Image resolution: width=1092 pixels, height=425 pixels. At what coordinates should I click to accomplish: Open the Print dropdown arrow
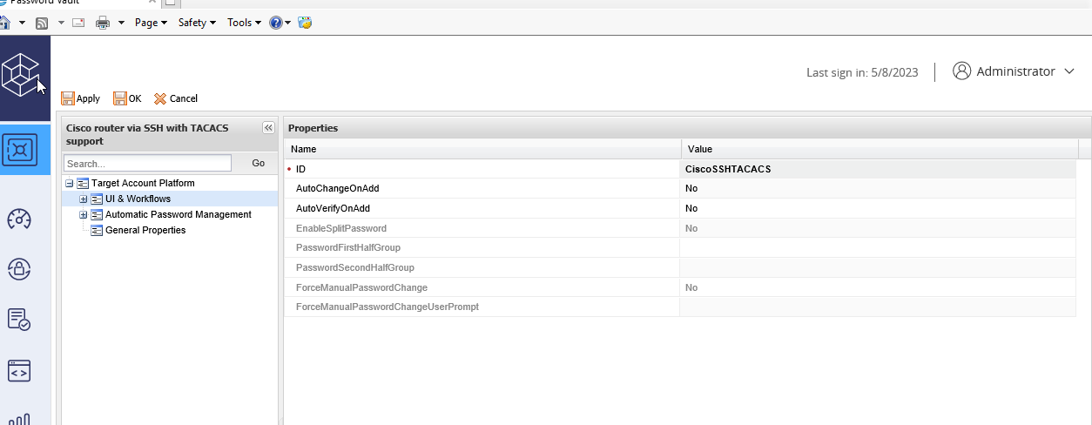point(121,23)
